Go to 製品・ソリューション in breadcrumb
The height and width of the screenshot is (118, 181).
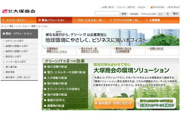coord(19,26)
